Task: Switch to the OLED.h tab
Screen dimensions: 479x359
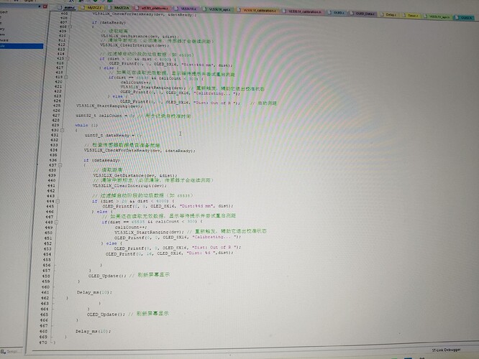Action: click(x=463, y=18)
